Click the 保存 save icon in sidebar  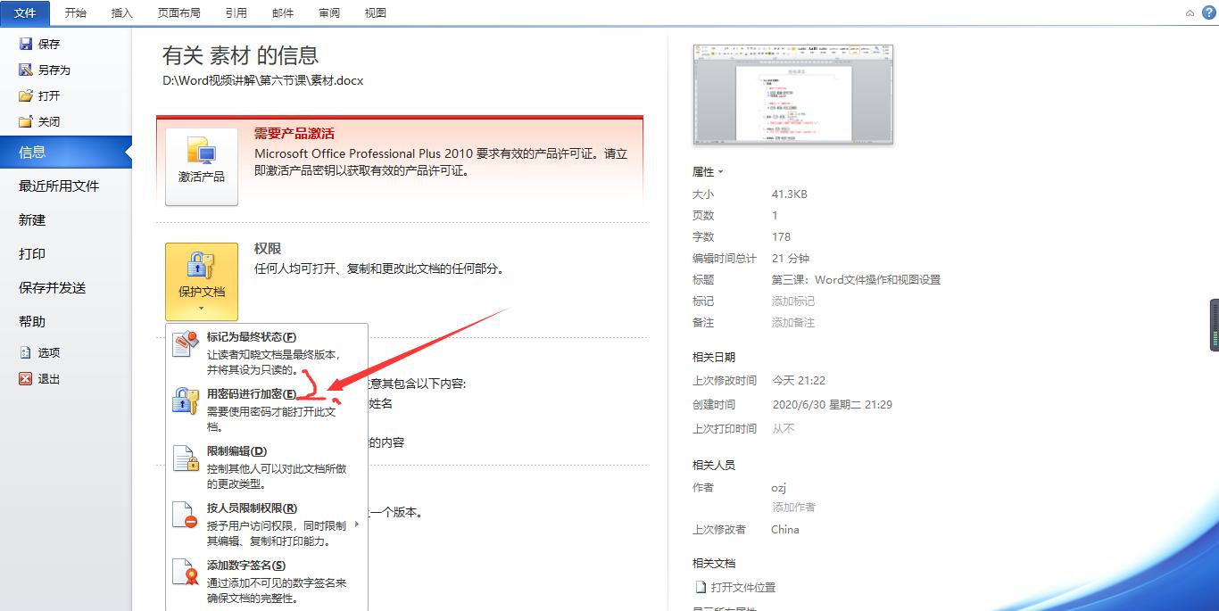pyautogui.click(x=24, y=44)
